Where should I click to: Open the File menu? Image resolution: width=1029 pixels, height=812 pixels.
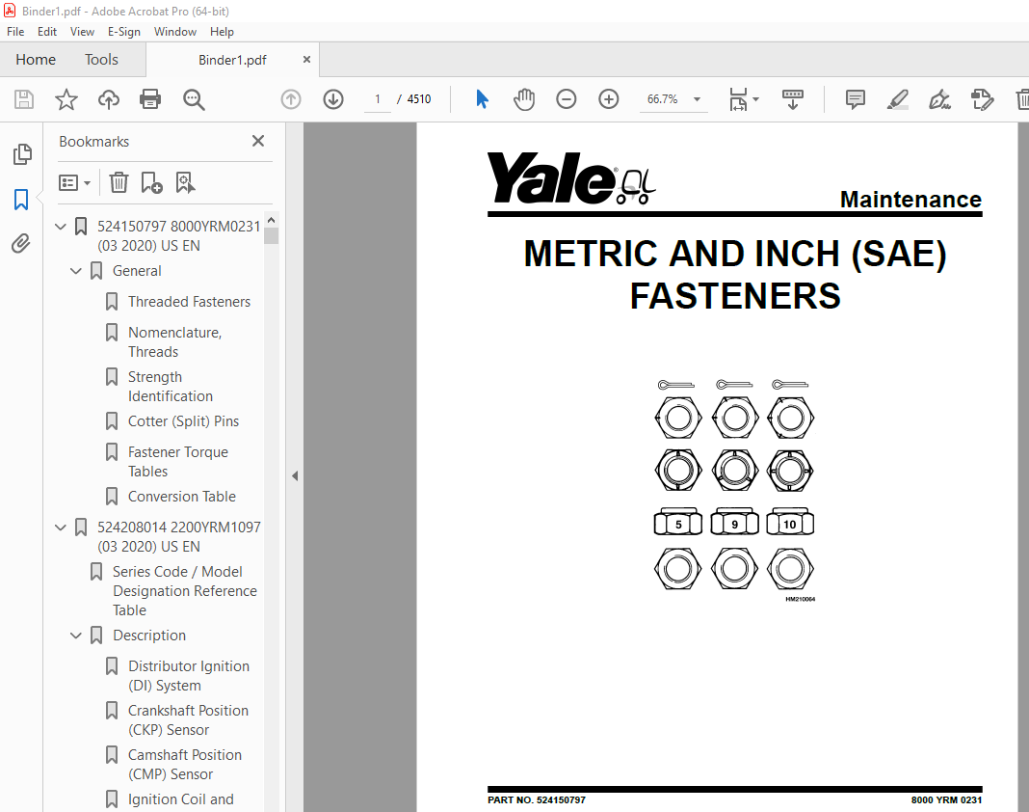point(15,32)
